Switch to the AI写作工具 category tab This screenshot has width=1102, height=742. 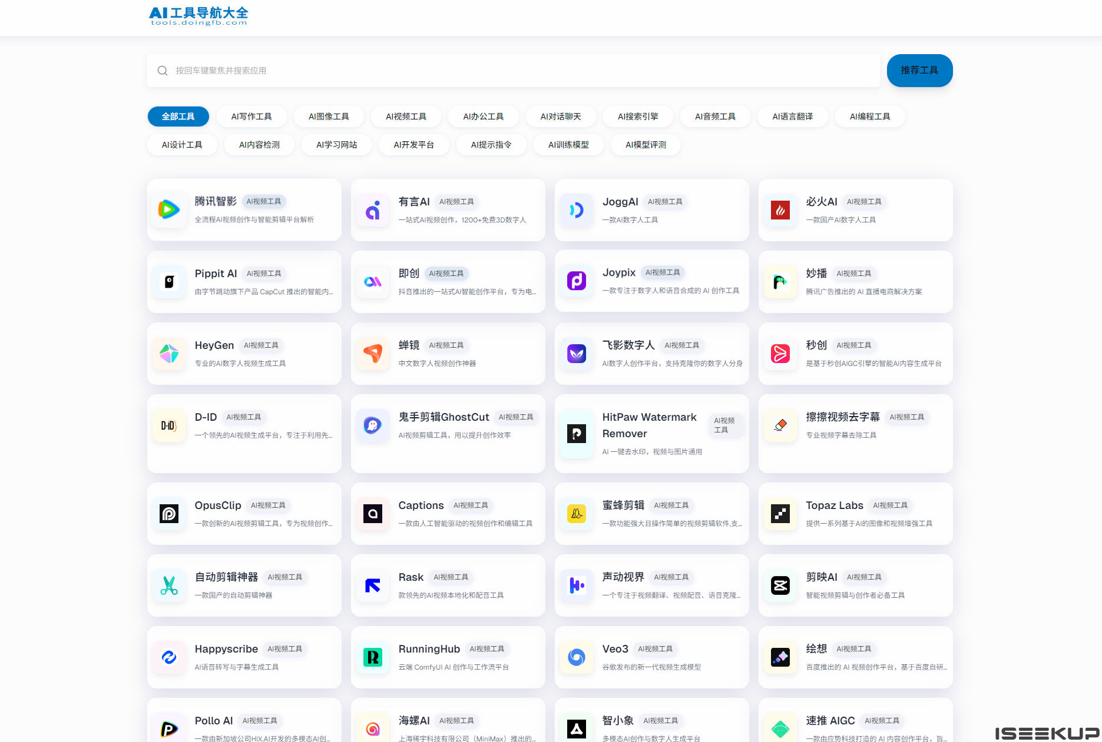coord(251,117)
